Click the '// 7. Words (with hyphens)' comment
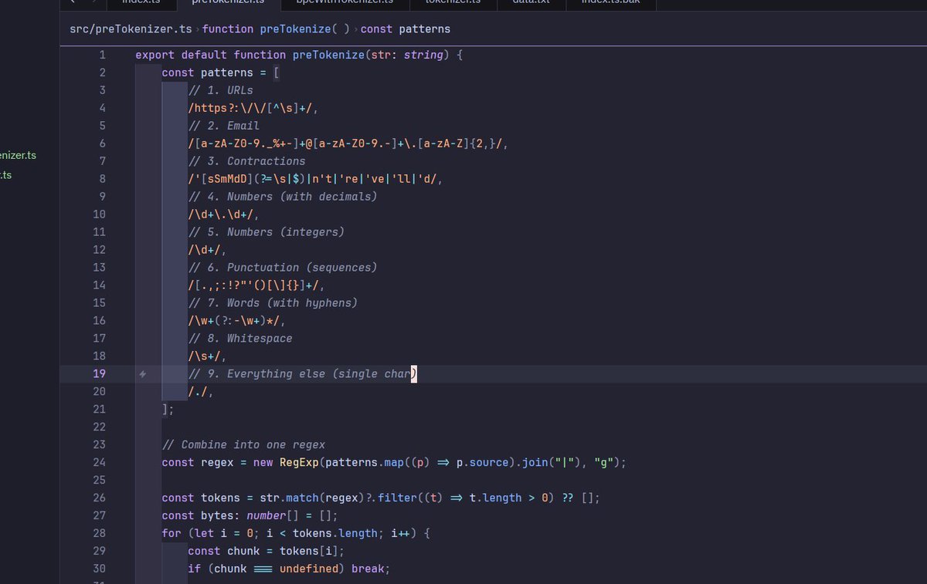927x584 pixels. coord(273,303)
